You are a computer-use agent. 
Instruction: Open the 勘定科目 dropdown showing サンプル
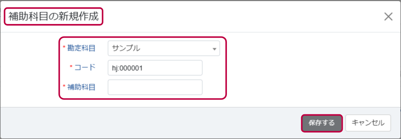(164, 48)
